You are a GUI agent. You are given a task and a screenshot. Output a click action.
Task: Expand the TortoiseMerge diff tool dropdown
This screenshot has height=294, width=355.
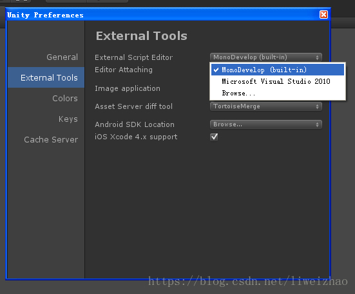pyautogui.click(x=266, y=106)
